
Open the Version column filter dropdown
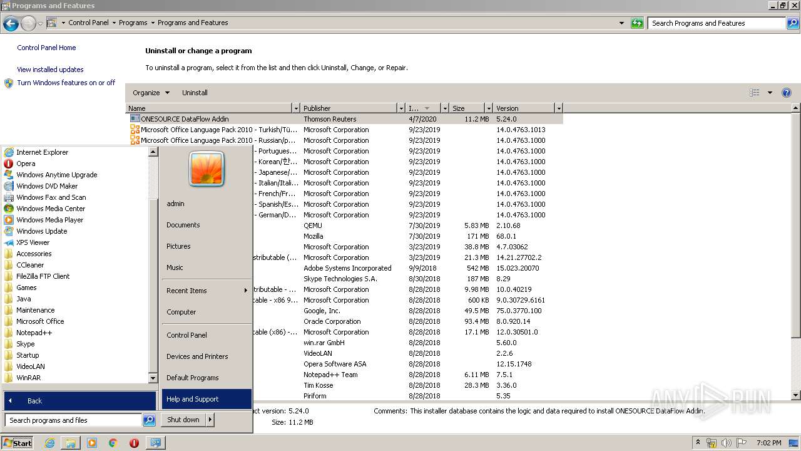click(559, 108)
